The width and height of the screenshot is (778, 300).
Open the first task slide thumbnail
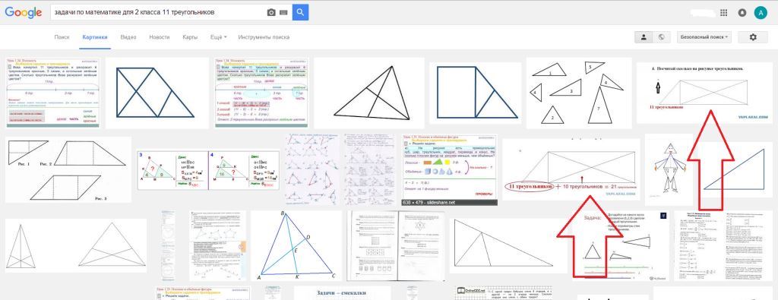[x=52, y=93]
